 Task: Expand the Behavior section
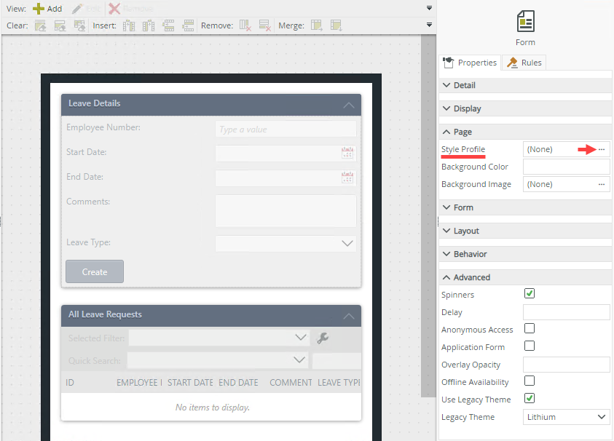[x=470, y=254]
